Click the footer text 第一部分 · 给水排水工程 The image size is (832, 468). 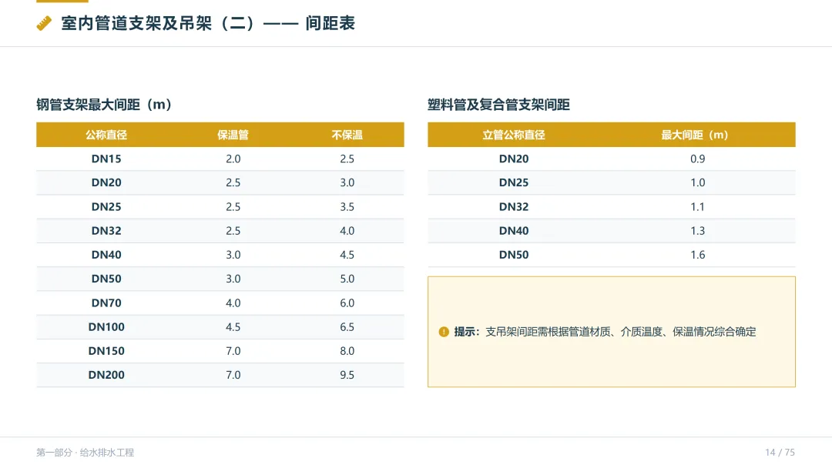point(85,453)
